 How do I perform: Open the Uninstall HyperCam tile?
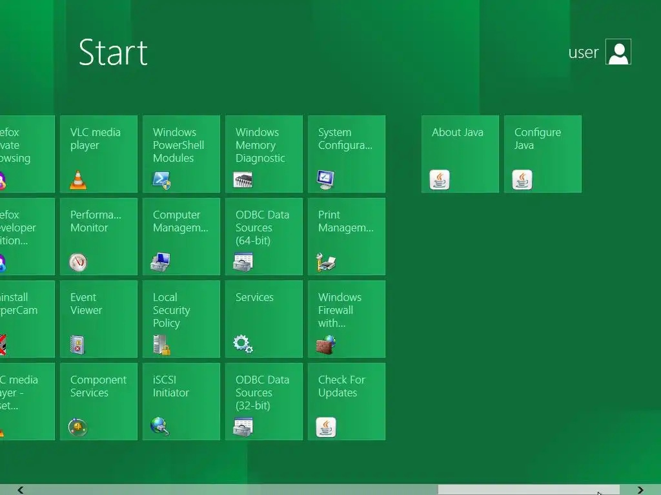[27, 319]
